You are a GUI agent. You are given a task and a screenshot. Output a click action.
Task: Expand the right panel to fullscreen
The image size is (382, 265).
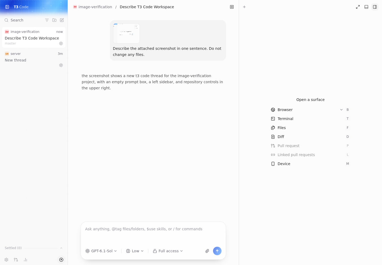[358, 7]
